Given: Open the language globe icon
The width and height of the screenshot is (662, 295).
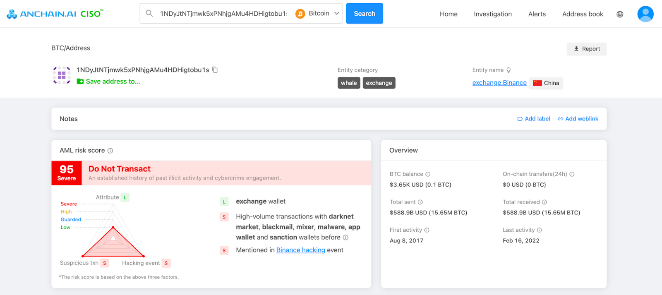Looking at the screenshot, I should (x=620, y=14).
